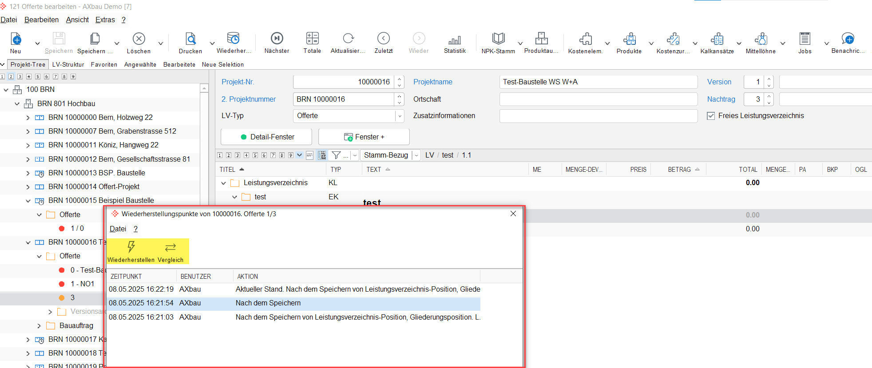Image resolution: width=872 pixels, height=368 pixels.
Task: Click the Detail-Fenster button
Action: [x=266, y=137]
